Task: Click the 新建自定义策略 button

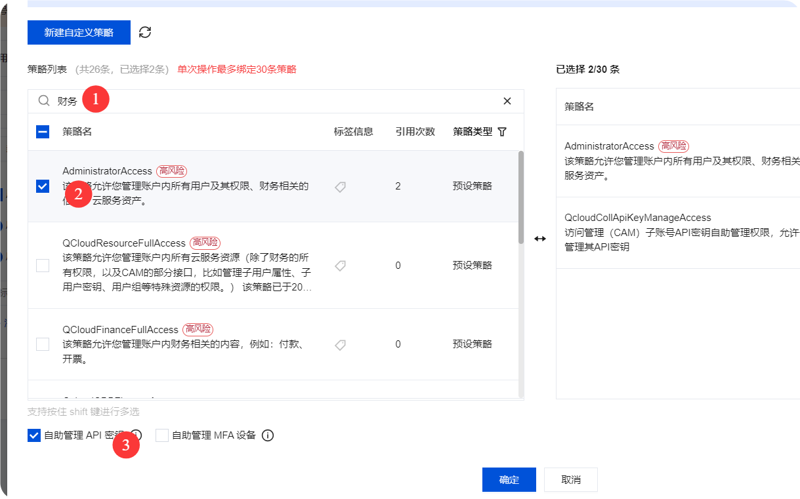Action: [79, 32]
